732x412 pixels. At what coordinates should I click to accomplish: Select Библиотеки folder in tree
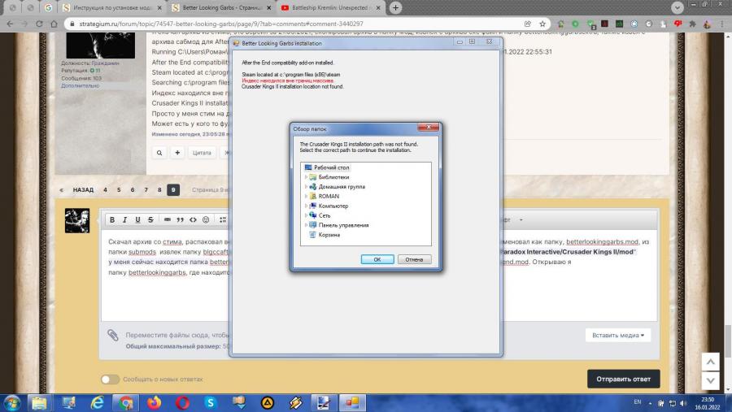pos(333,177)
